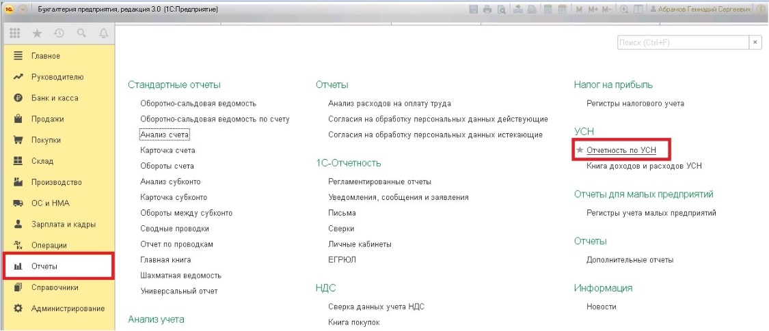Click the Производство factory icon
This screenshot has height=331, width=769.
pos(18,182)
